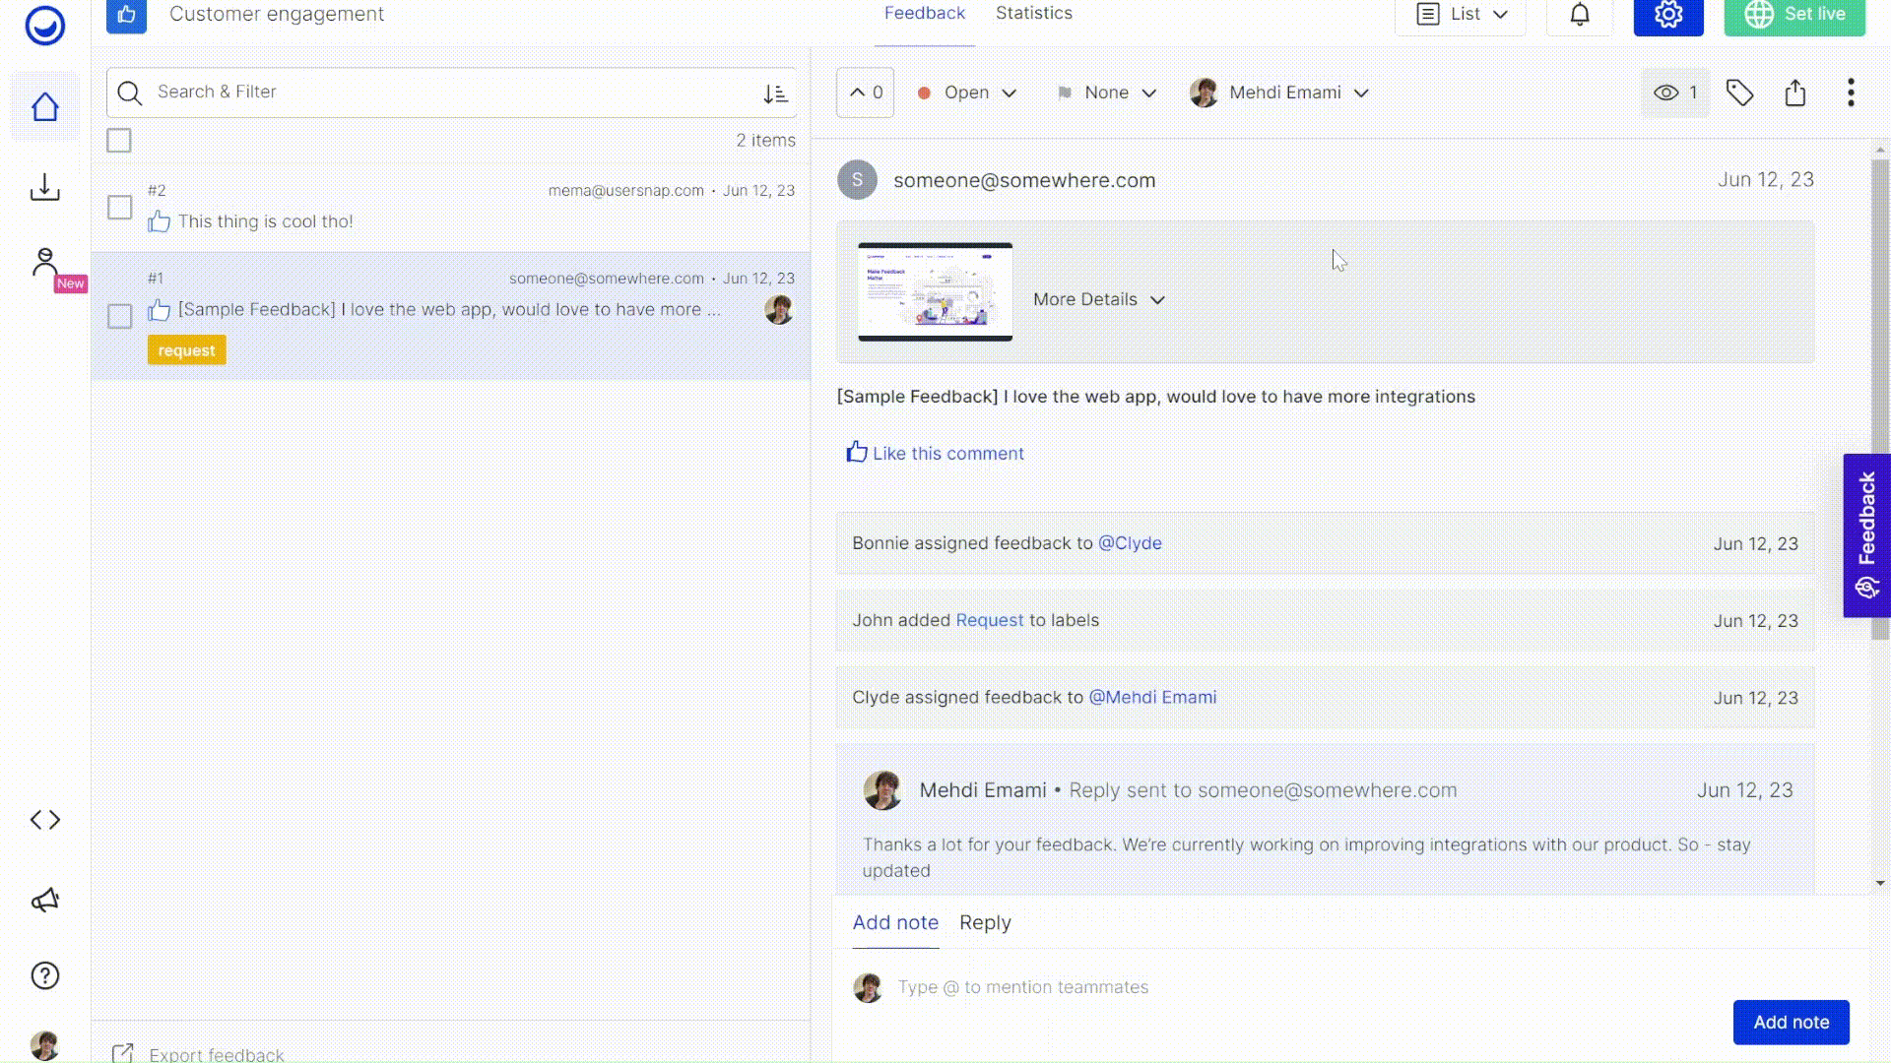
Task: Open the Mehdi Emami assignee dropdown
Action: [x=1280, y=93]
